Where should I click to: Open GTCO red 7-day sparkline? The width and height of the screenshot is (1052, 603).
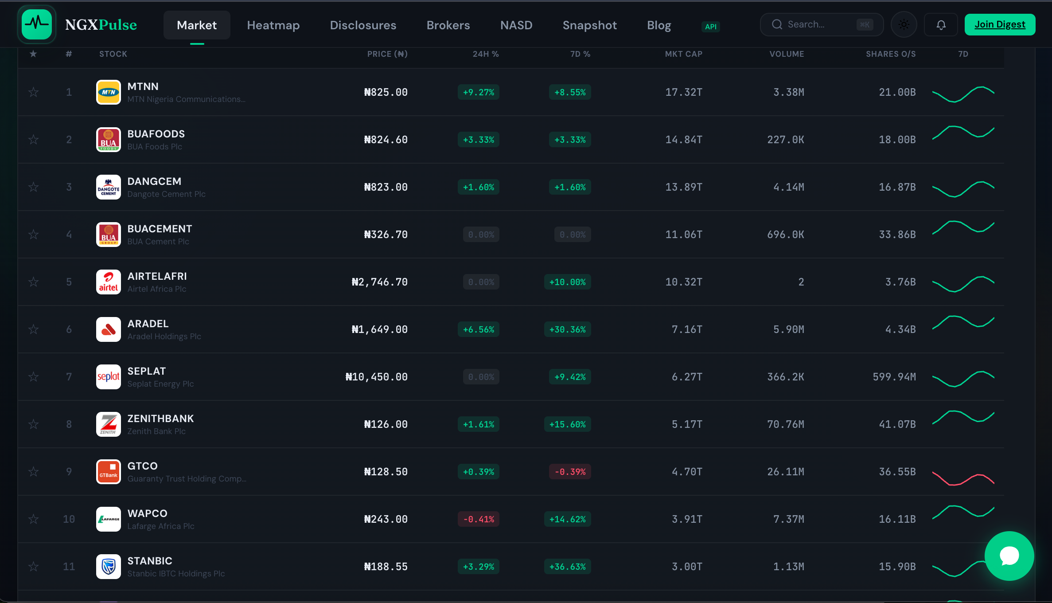click(963, 479)
